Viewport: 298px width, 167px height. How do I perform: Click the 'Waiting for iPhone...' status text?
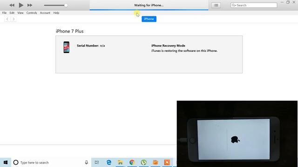[x=149, y=5]
